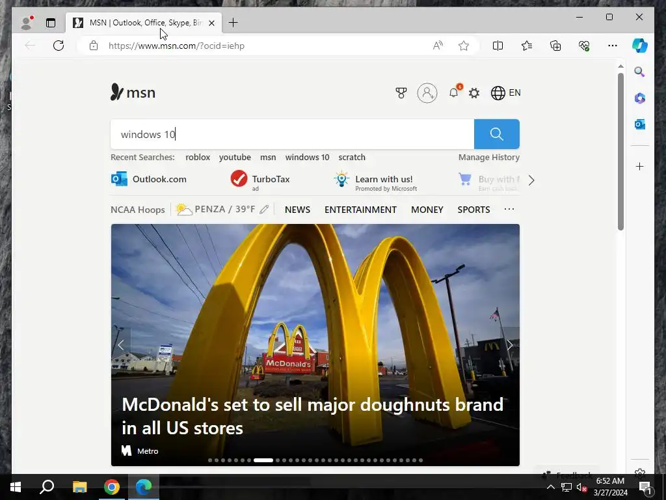
Task: Open TurboTax ad shortcut
Action: (x=260, y=180)
